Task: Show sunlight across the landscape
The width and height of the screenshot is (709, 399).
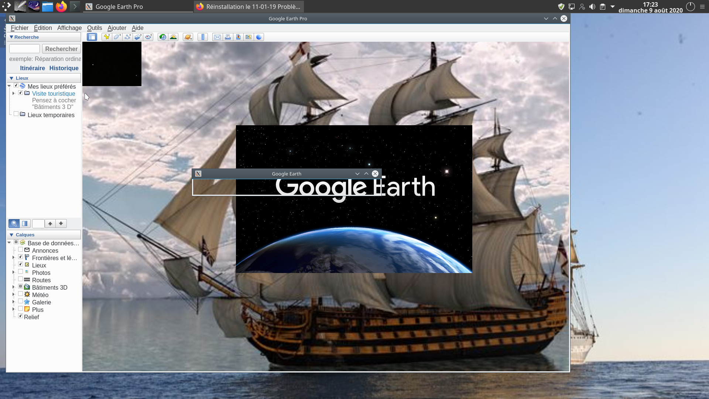Action: (173, 37)
